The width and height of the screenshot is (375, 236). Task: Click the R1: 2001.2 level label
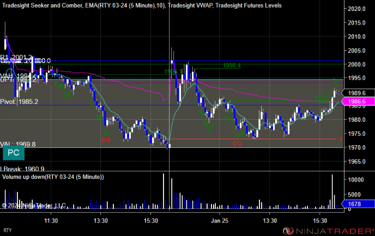click(16, 57)
